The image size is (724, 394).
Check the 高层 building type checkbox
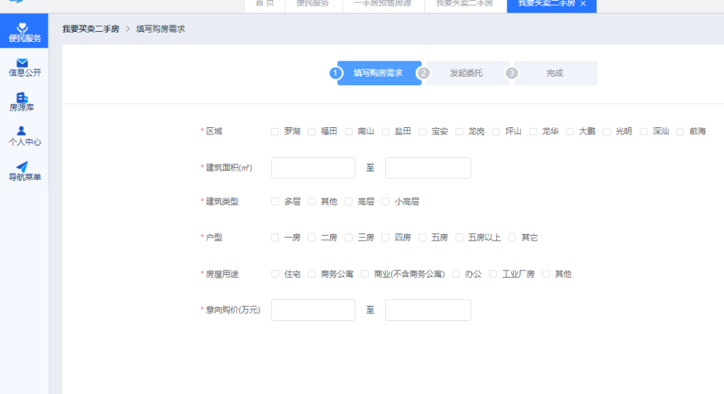tap(349, 202)
